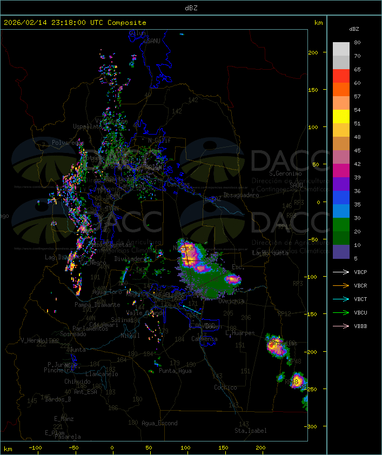Click the dBZ heading above the color scale
Image resolution: width=382 pixels, height=455 pixels.
pos(354,29)
